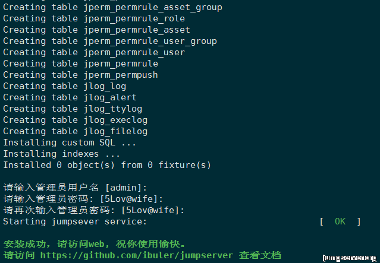Click the repeated password confirmation prompt line

click(94, 210)
